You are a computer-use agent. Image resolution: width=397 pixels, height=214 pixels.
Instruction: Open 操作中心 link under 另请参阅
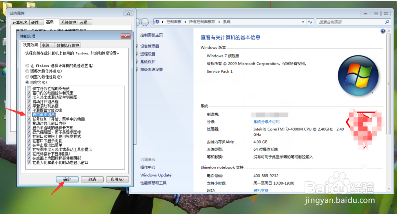click(x=148, y=167)
